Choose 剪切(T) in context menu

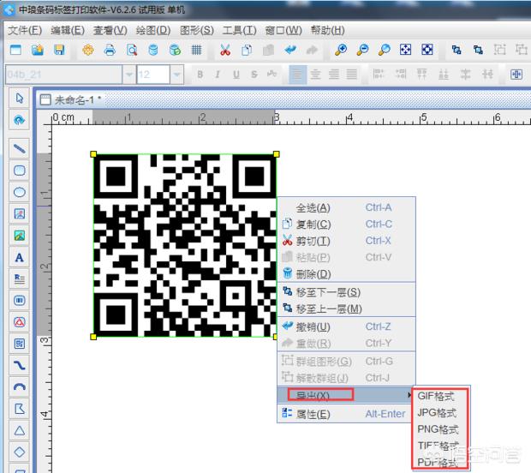[x=347, y=241]
